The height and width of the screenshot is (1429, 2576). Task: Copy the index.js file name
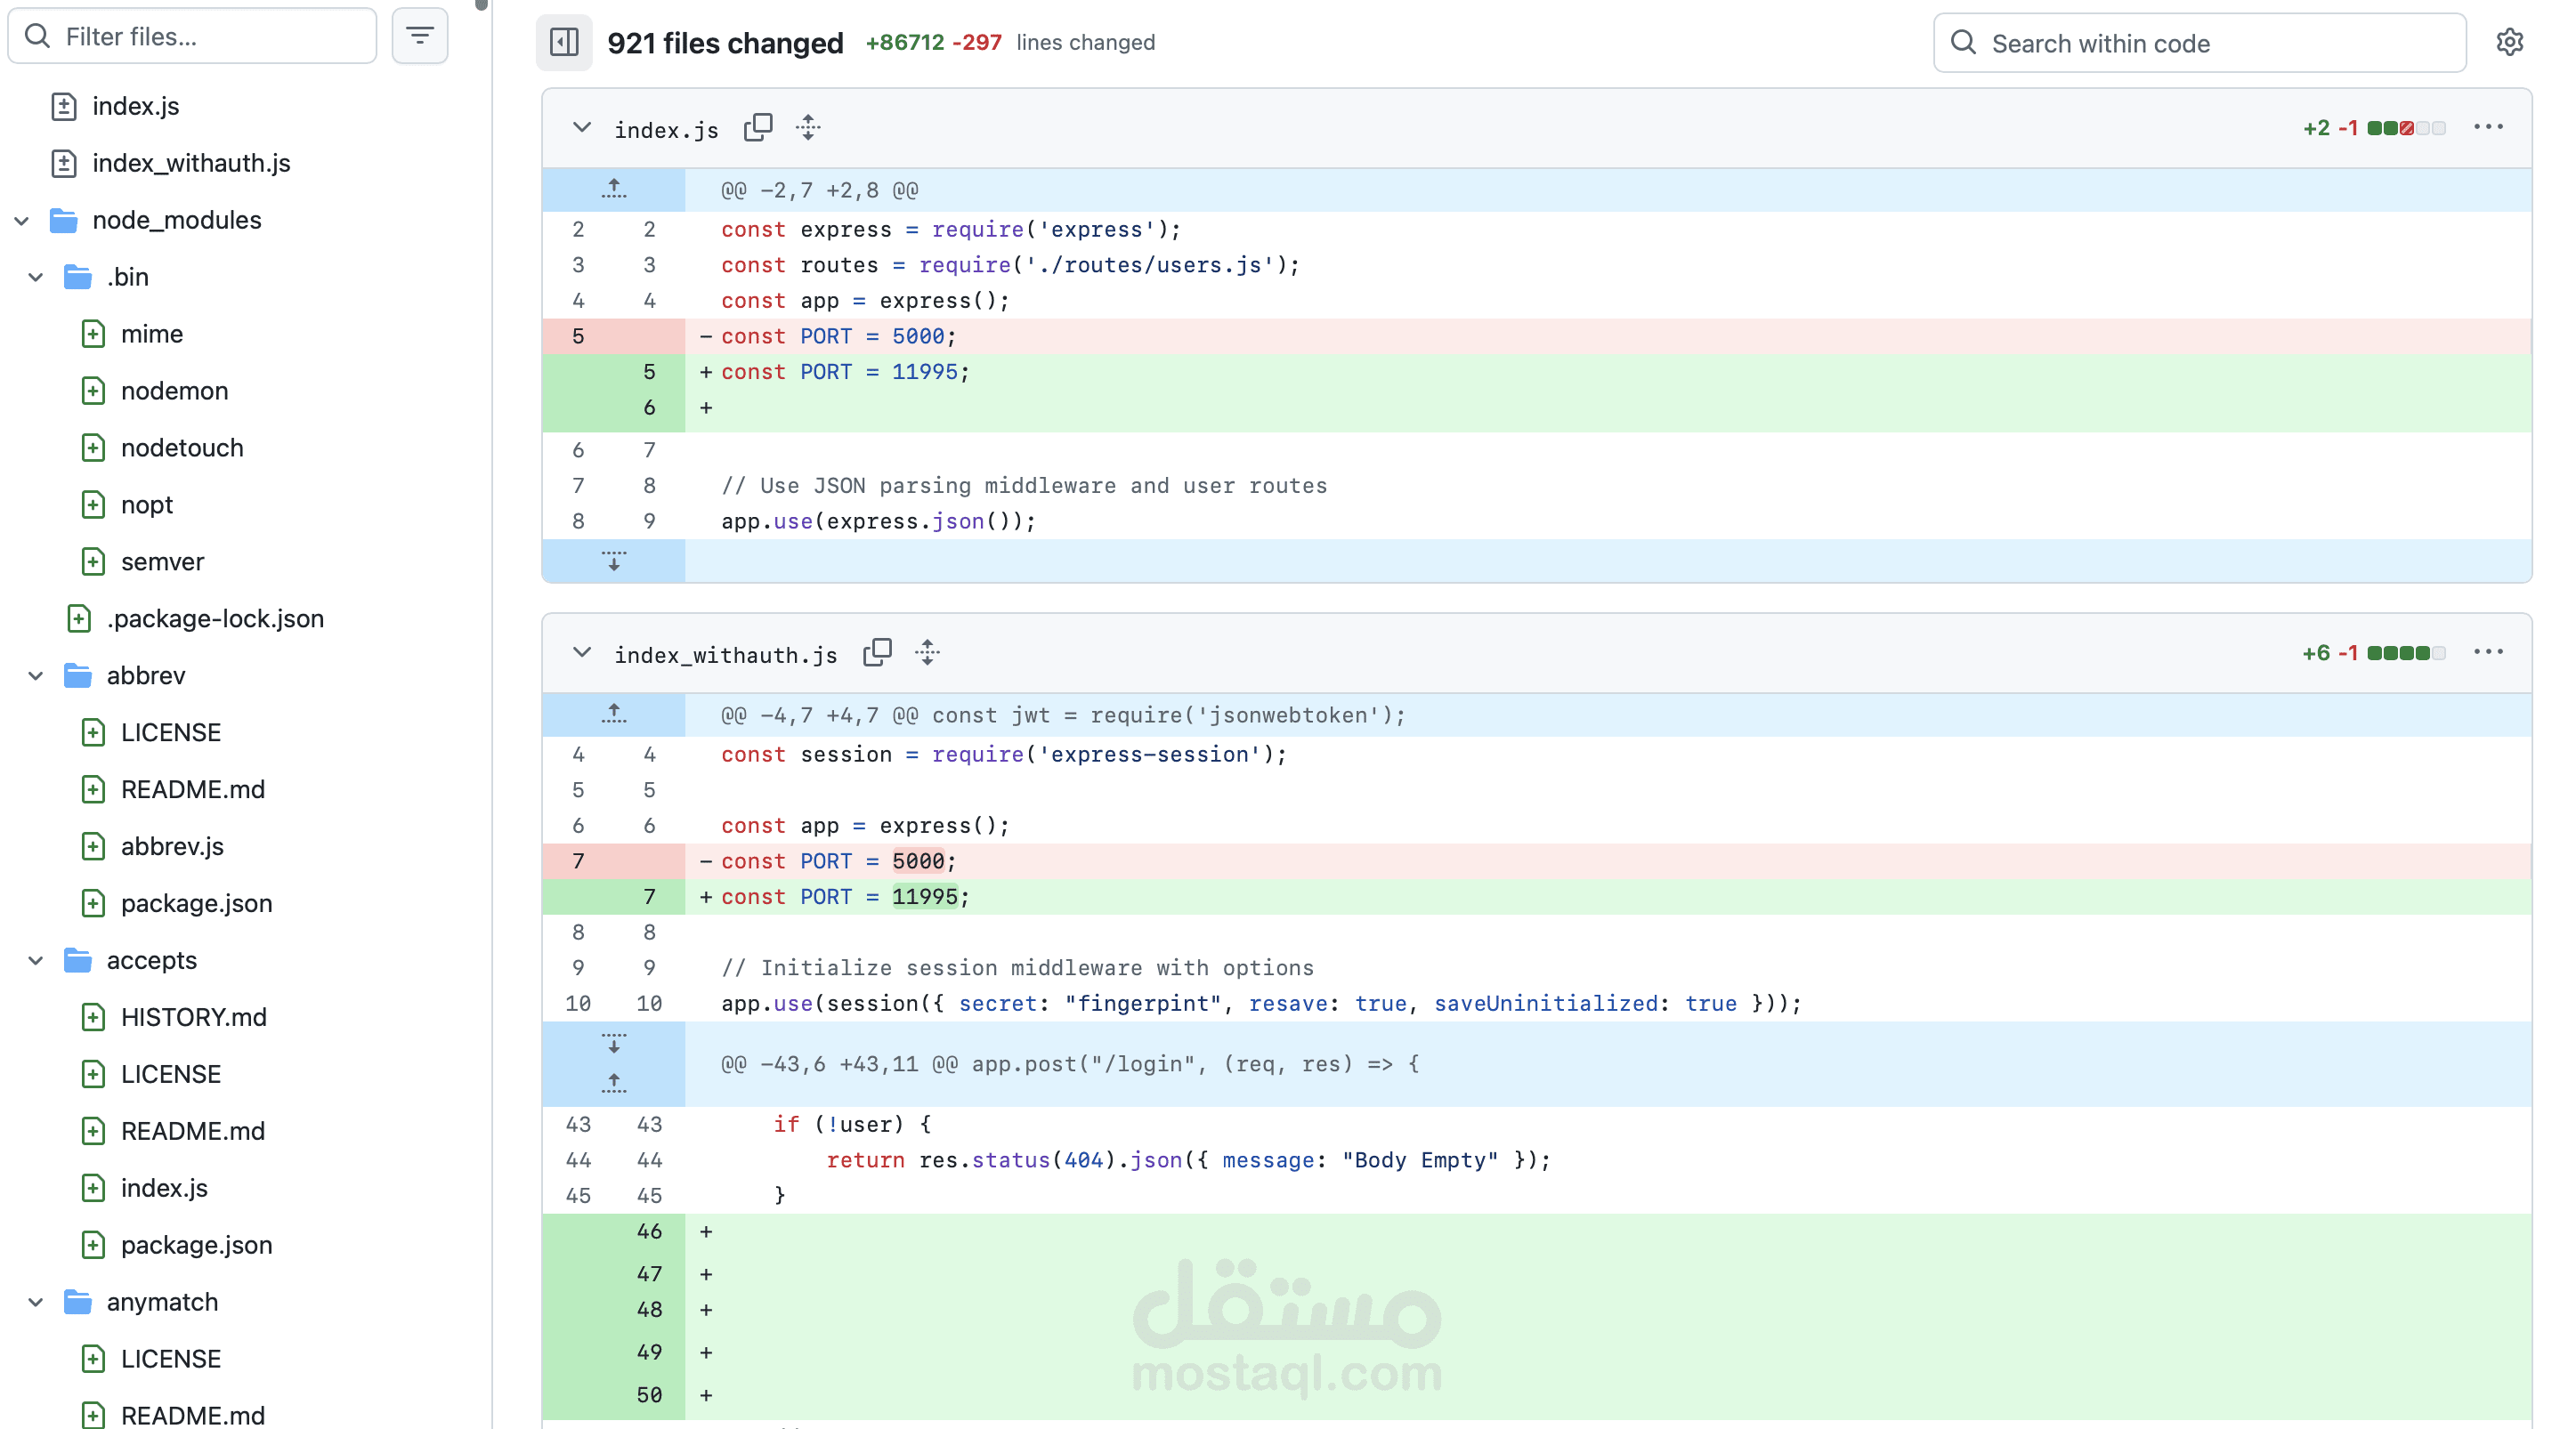pyautogui.click(x=758, y=127)
